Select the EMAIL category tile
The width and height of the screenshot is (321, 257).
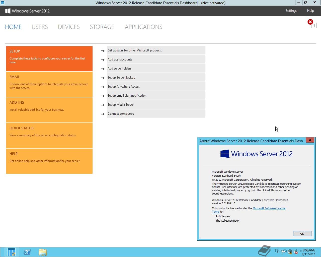(49, 84)
